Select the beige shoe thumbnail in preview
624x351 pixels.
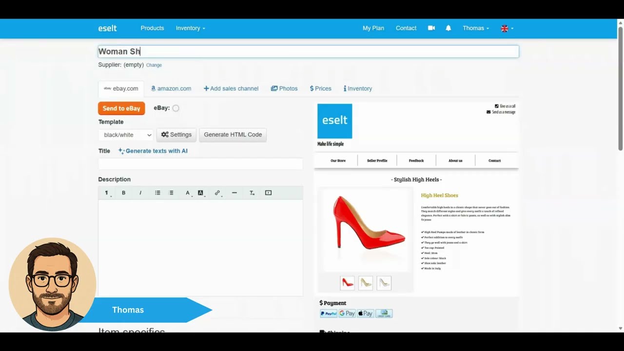[366, 283]
